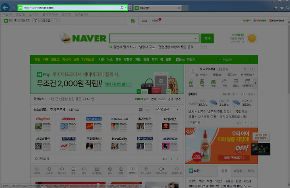Screen dimensions: 290x188
Task: Open the 편집(E) menu
Action: pos(21,14)
